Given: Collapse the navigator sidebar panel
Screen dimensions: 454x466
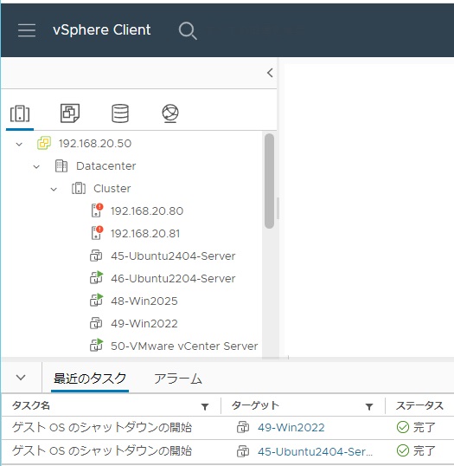Looking at the screenshot, I should [270, 73].
